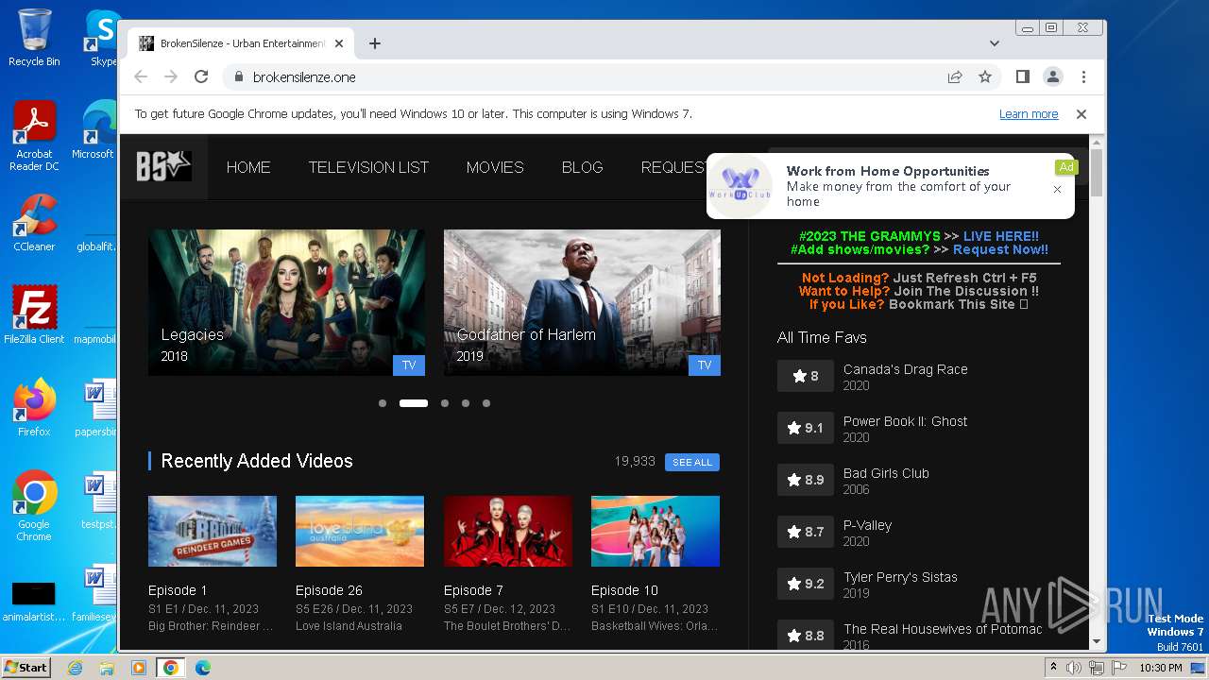Open Tyler Perry's Sistas entry
Viewport: 1209px width, 680px height.
tap(900, 577)
